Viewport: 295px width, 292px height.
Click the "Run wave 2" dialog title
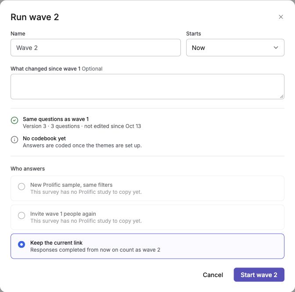point(35,17)
